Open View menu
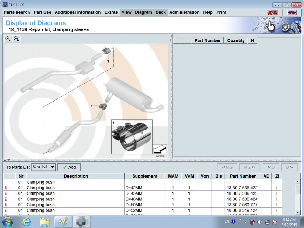 point(126,12)
